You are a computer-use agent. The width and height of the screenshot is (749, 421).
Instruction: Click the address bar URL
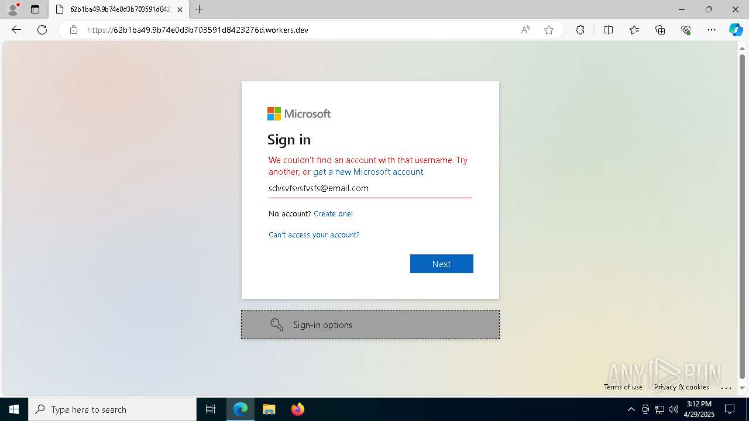[x=198, y=30]
